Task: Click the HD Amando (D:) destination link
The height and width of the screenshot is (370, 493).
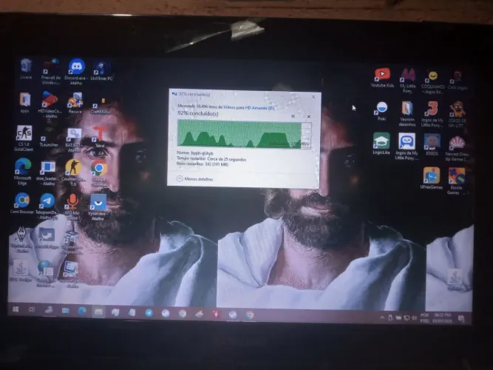Action: click(259, 108)
